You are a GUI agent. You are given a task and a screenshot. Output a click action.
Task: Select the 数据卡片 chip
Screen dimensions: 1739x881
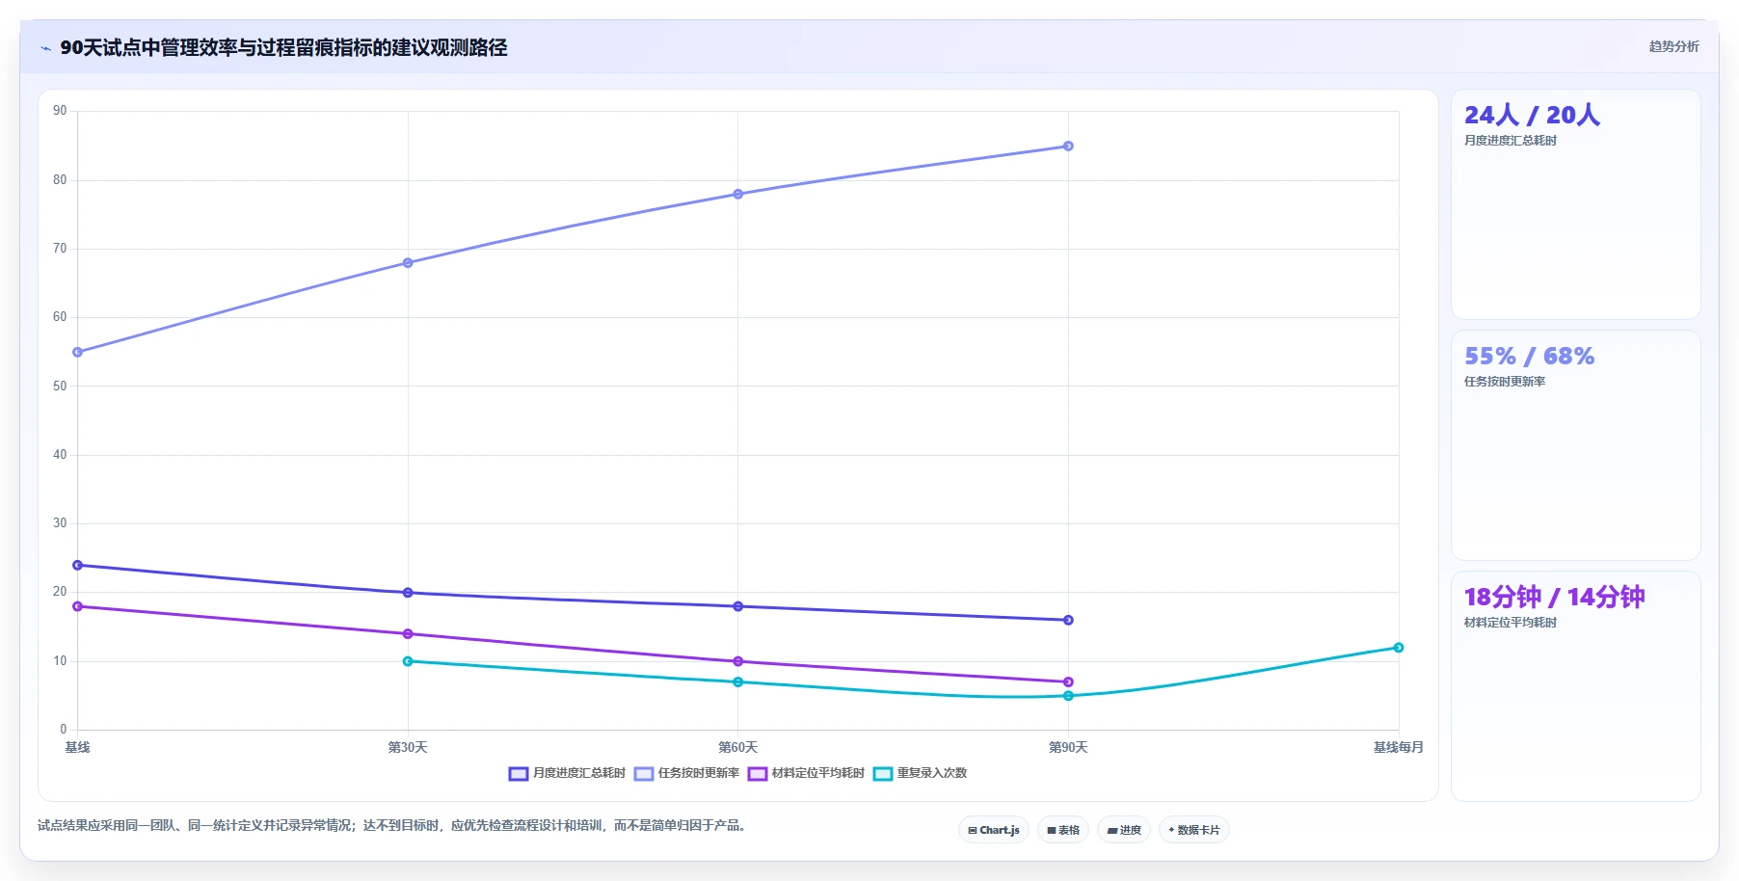click(x=1194, y=830)
